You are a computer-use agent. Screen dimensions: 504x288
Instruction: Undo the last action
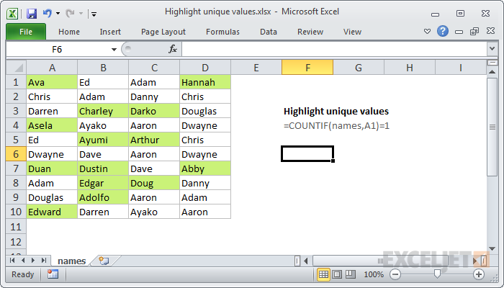click(x=48, y=13)
